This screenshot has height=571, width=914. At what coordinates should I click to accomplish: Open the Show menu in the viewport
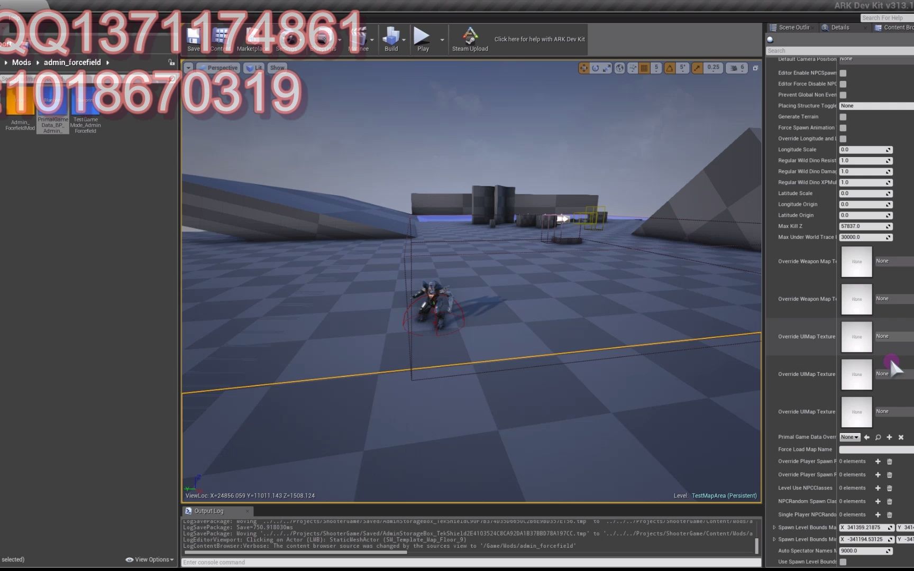[x=277, y=67]
